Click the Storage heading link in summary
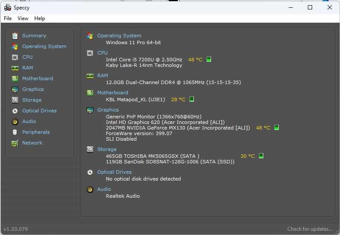Image resolution: width=340 pixels, height=235 pixels. coord(107,149)
